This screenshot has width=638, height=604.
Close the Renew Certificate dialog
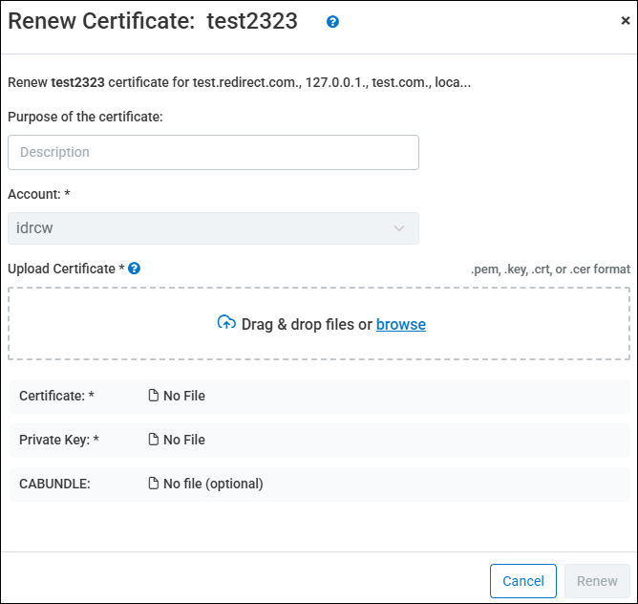point(625,21)
